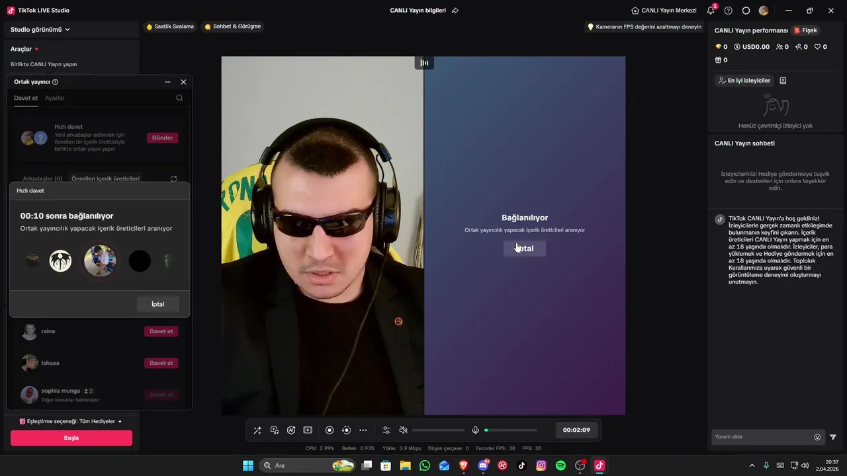This screenshot has width=847, height=476.
Task: Search co-hosts with the magnifier icon
Action: (179, 98)
